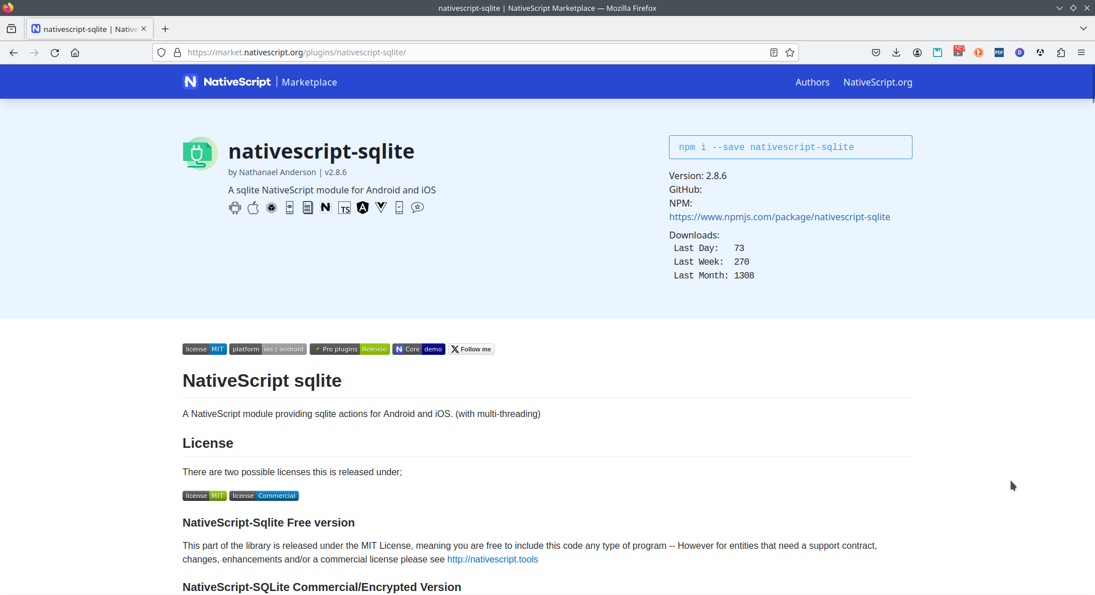
Task: Click the npm install command box
Action: click(x=790, y=147)
